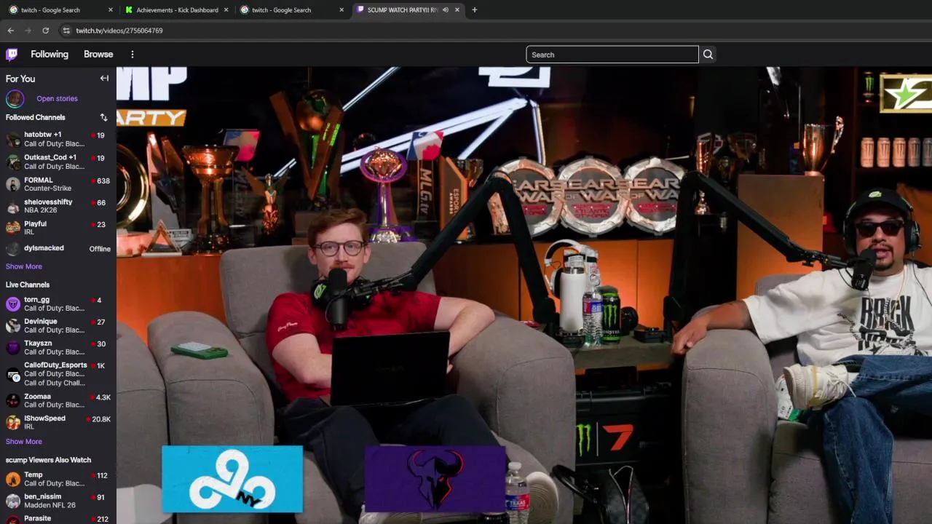
Task: Reload the Twitch page
Action: pyautogui.click(x=45, y=31)
